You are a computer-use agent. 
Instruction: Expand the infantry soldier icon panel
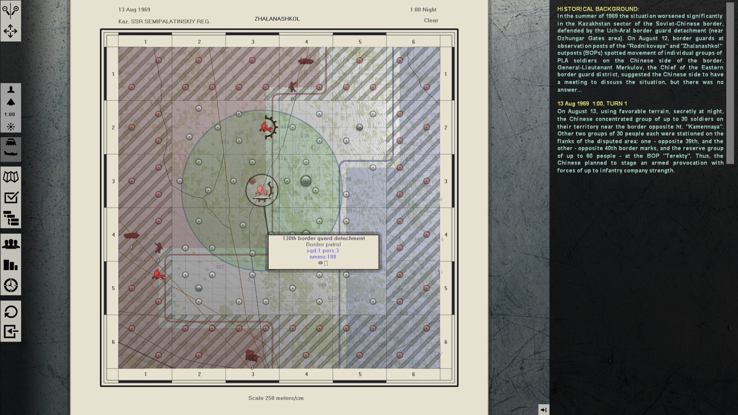tap(11, 89)
